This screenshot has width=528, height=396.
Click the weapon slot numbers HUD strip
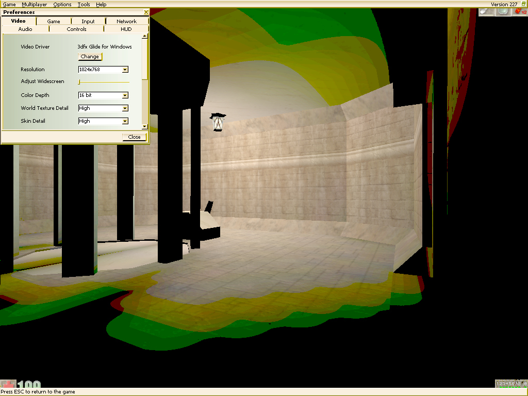pos(511,384)
